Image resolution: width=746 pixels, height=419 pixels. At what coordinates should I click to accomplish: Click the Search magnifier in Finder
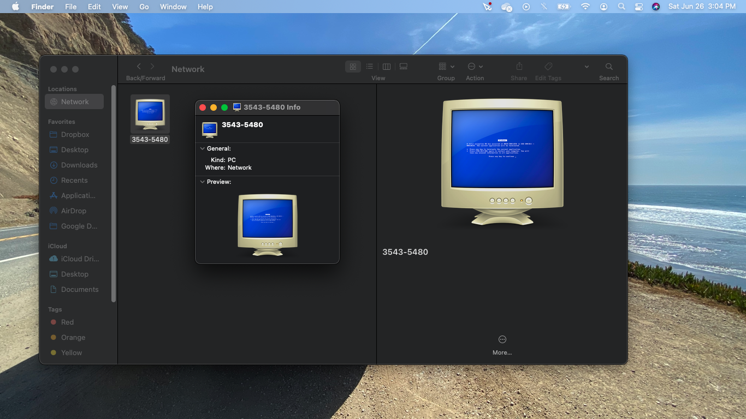(x=609, y=67)
